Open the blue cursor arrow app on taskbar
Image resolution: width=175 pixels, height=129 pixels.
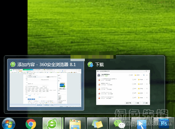coord(142,124)
